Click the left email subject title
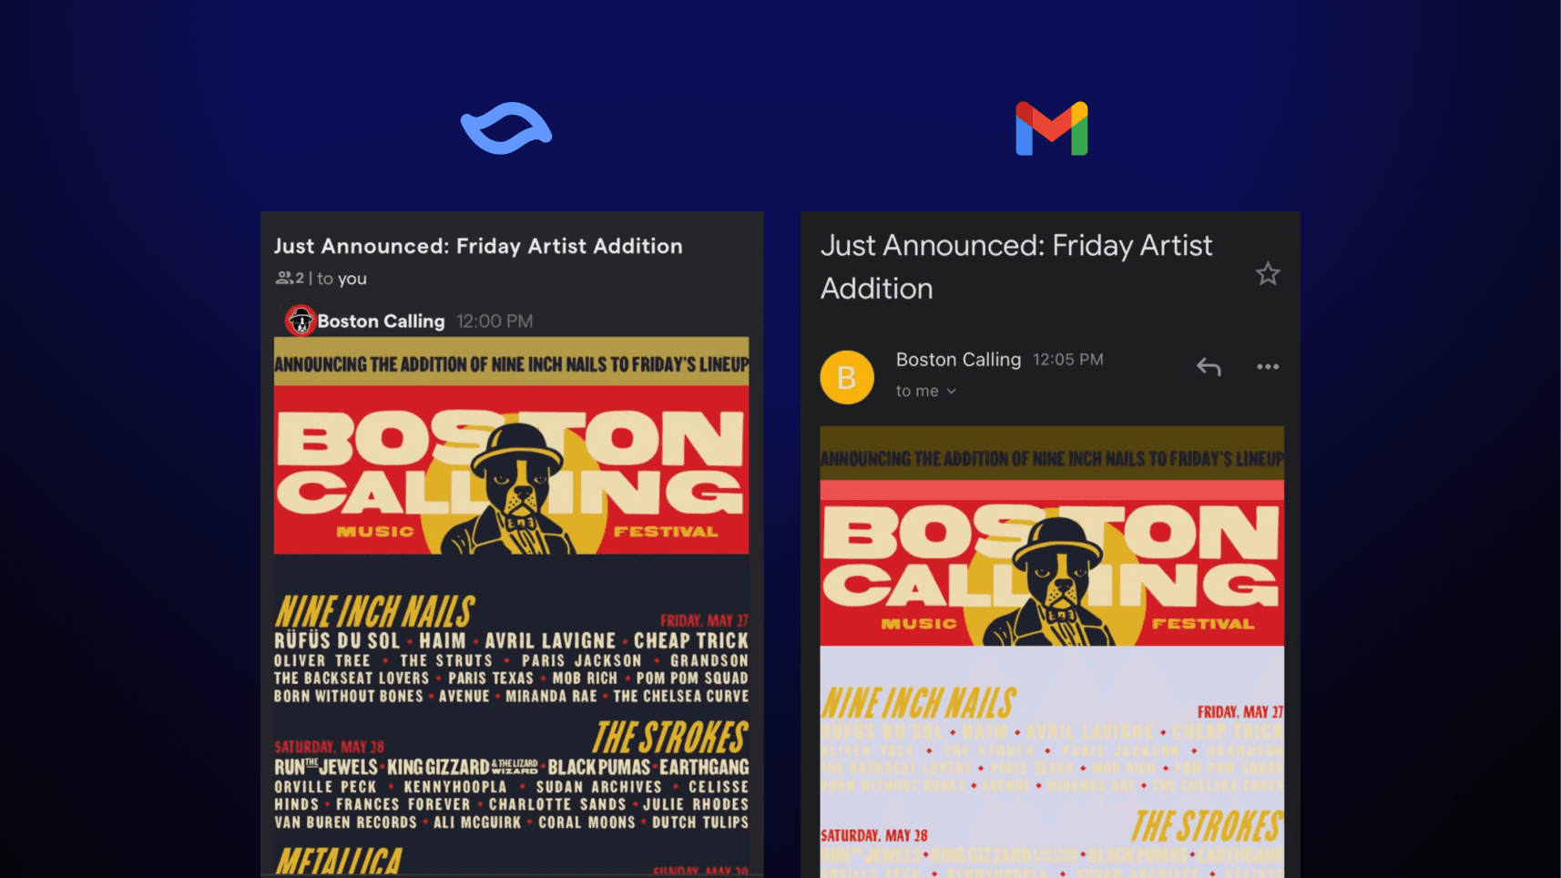 [x=478, y=246]
